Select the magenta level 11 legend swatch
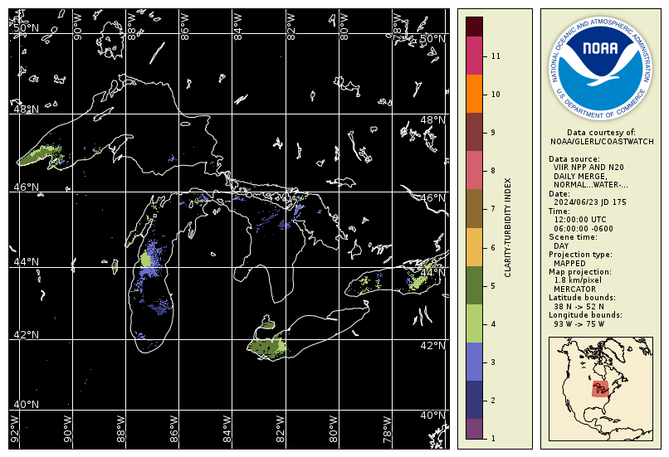Viewport: 669px width, 457px height. (x=474, y=56)
